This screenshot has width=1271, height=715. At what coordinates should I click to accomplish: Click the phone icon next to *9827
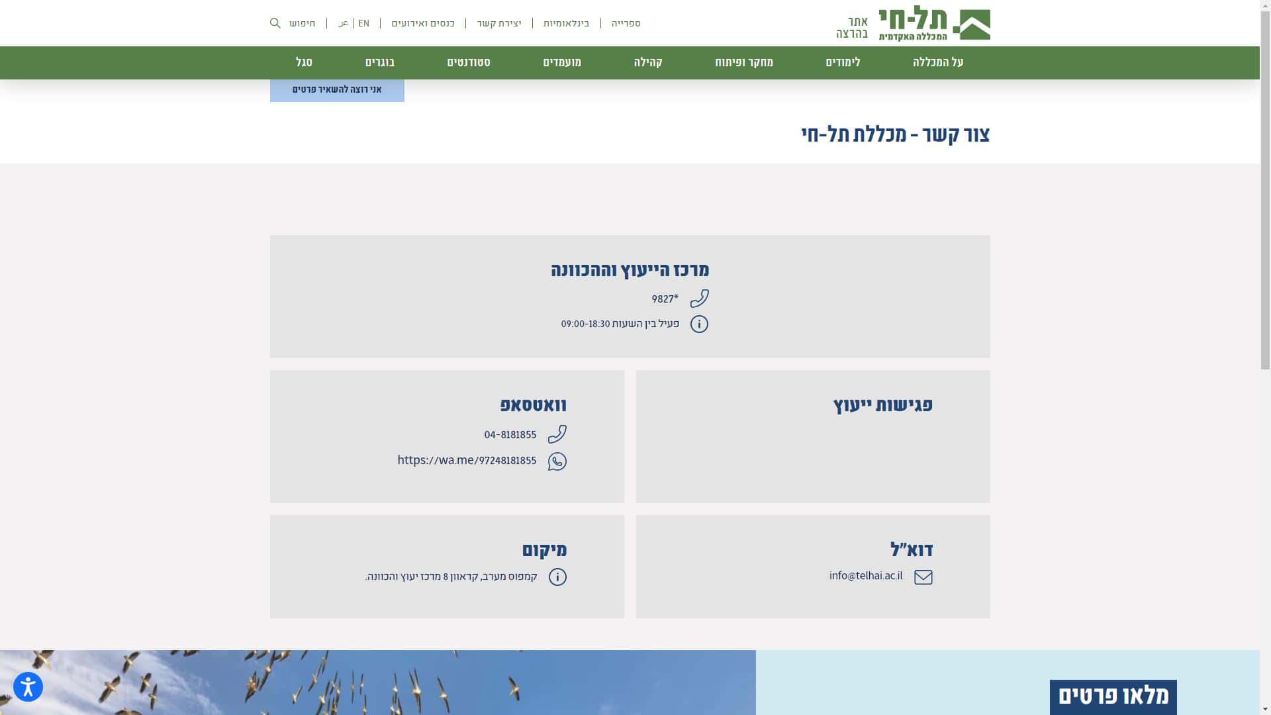point(699,299)
